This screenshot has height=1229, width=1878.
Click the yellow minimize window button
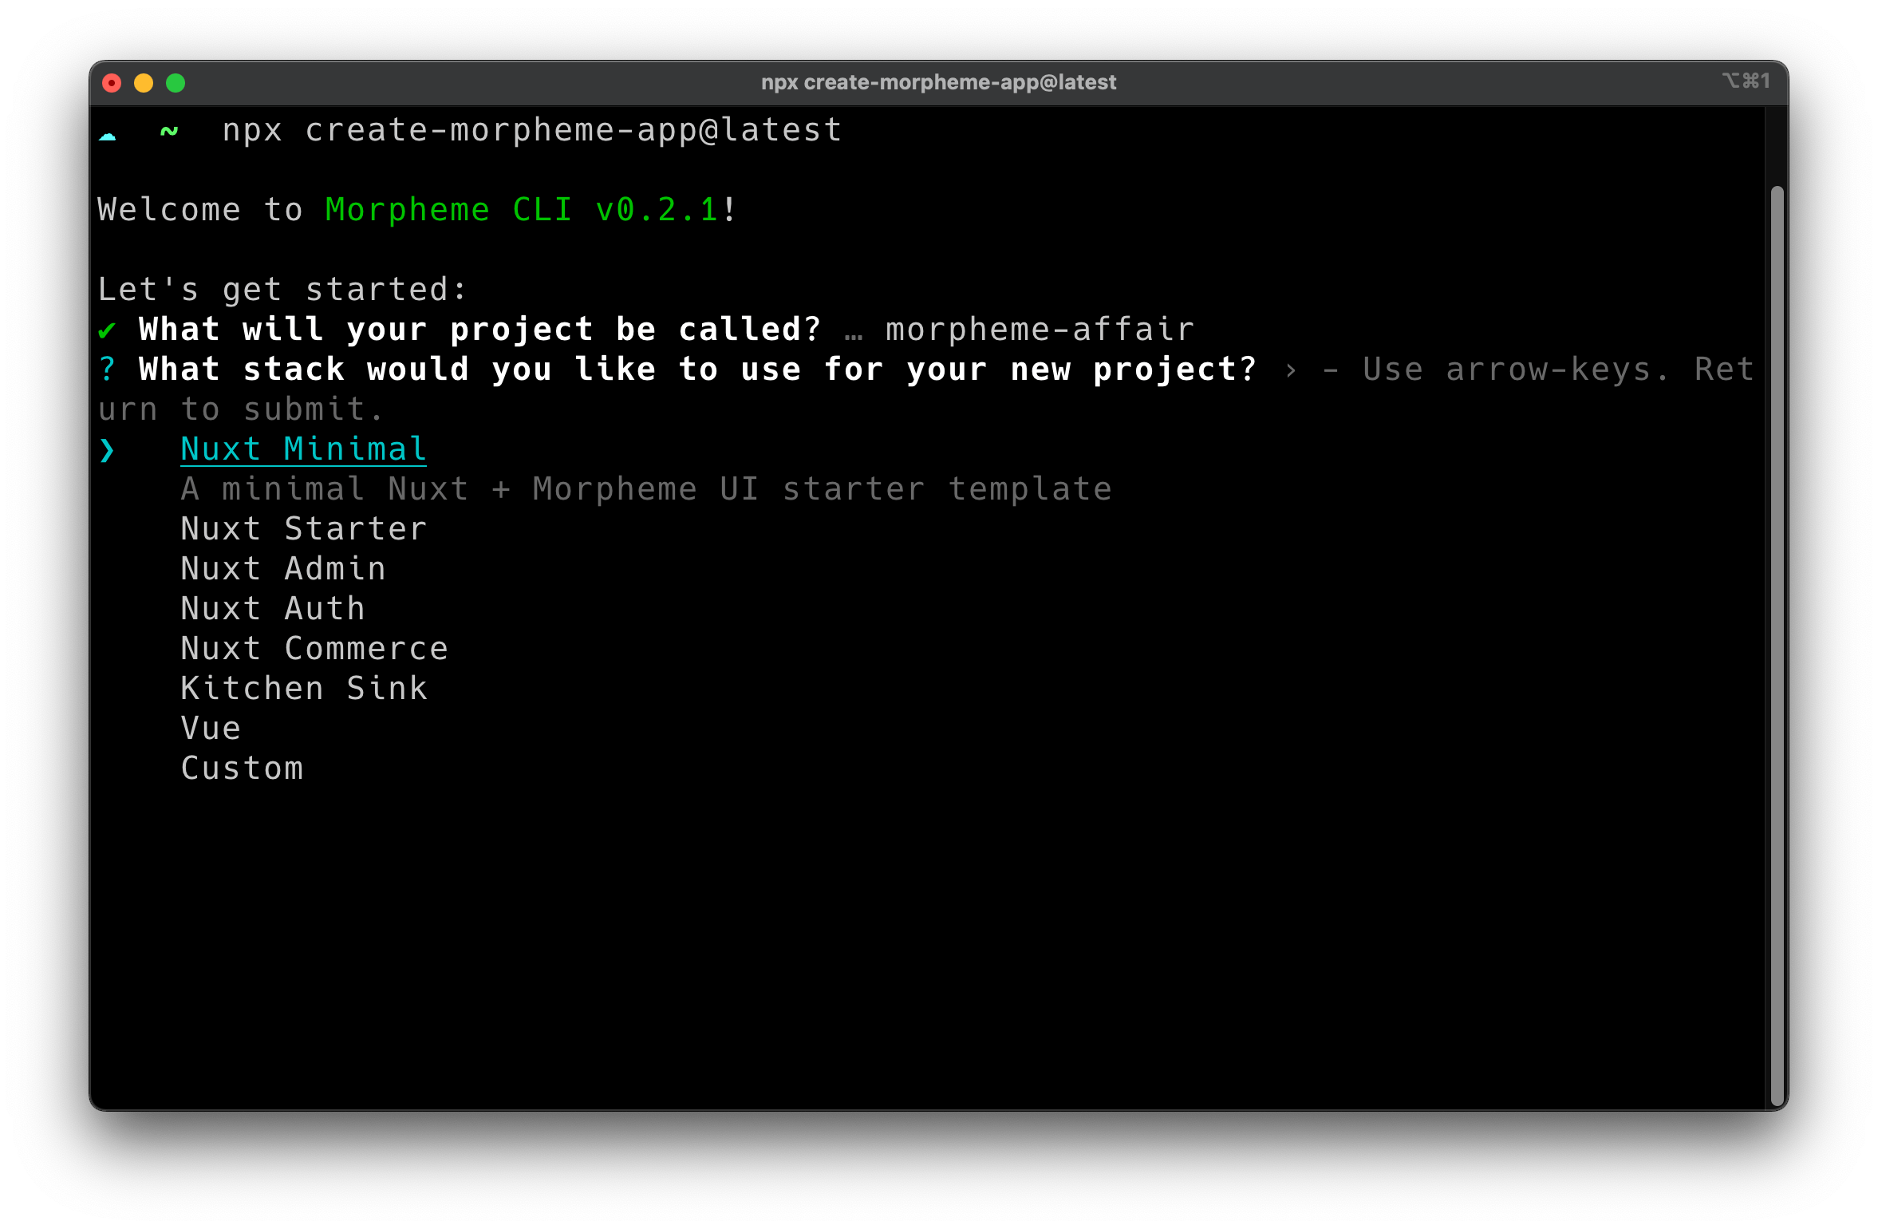[x=144, y=83]
